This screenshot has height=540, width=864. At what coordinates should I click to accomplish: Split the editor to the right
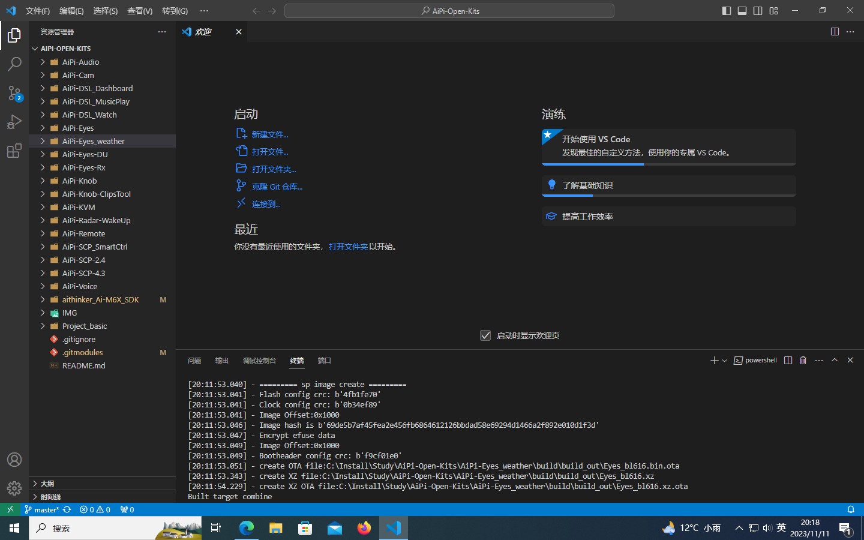pos(835,31)
